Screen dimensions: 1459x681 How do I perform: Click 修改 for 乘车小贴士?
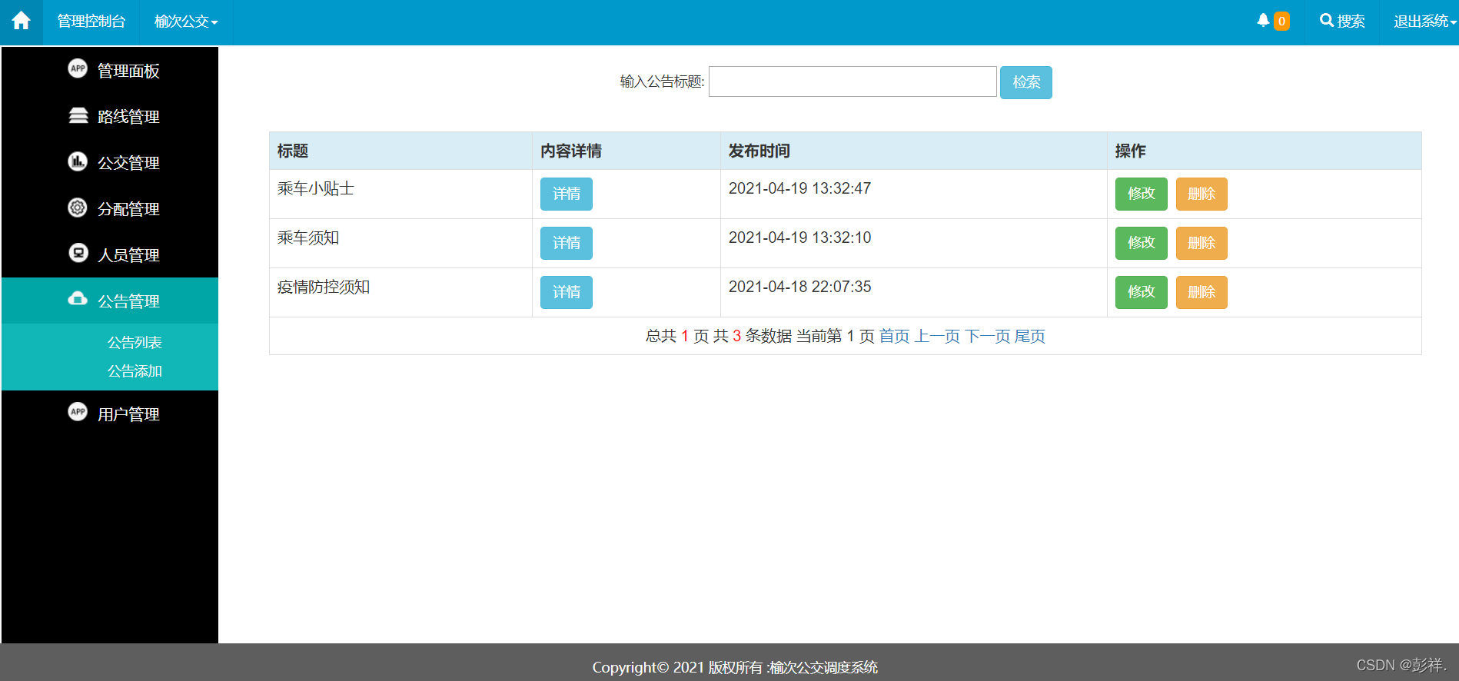(1142, 194)
